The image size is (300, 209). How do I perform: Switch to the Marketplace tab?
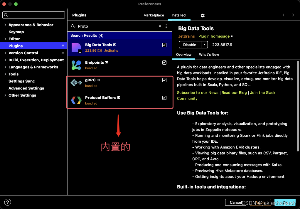coord(154,15)
